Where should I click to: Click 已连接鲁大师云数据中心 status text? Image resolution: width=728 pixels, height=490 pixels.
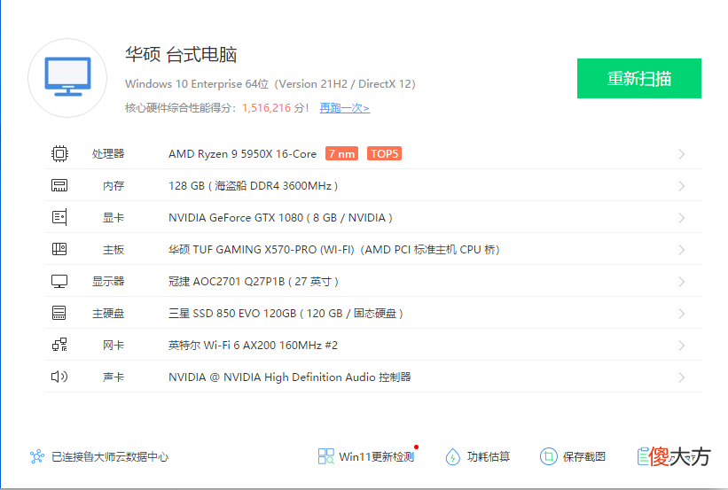click(110, 457)
